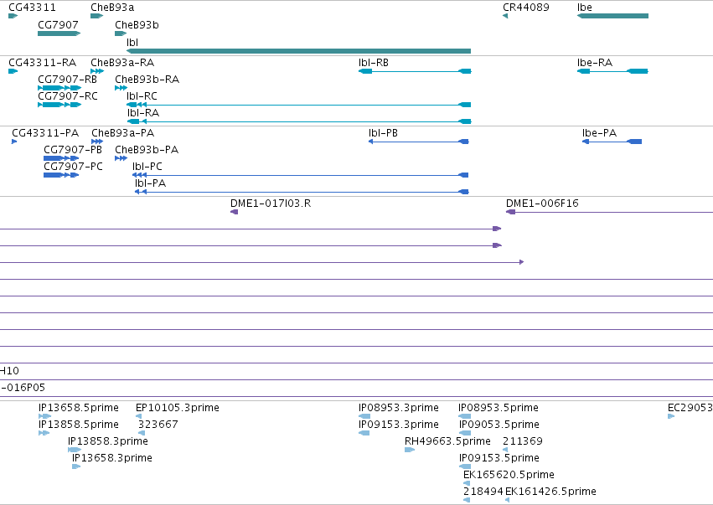
Task: Click the -016P05 clone label
Action: click(x=23, y=387)
